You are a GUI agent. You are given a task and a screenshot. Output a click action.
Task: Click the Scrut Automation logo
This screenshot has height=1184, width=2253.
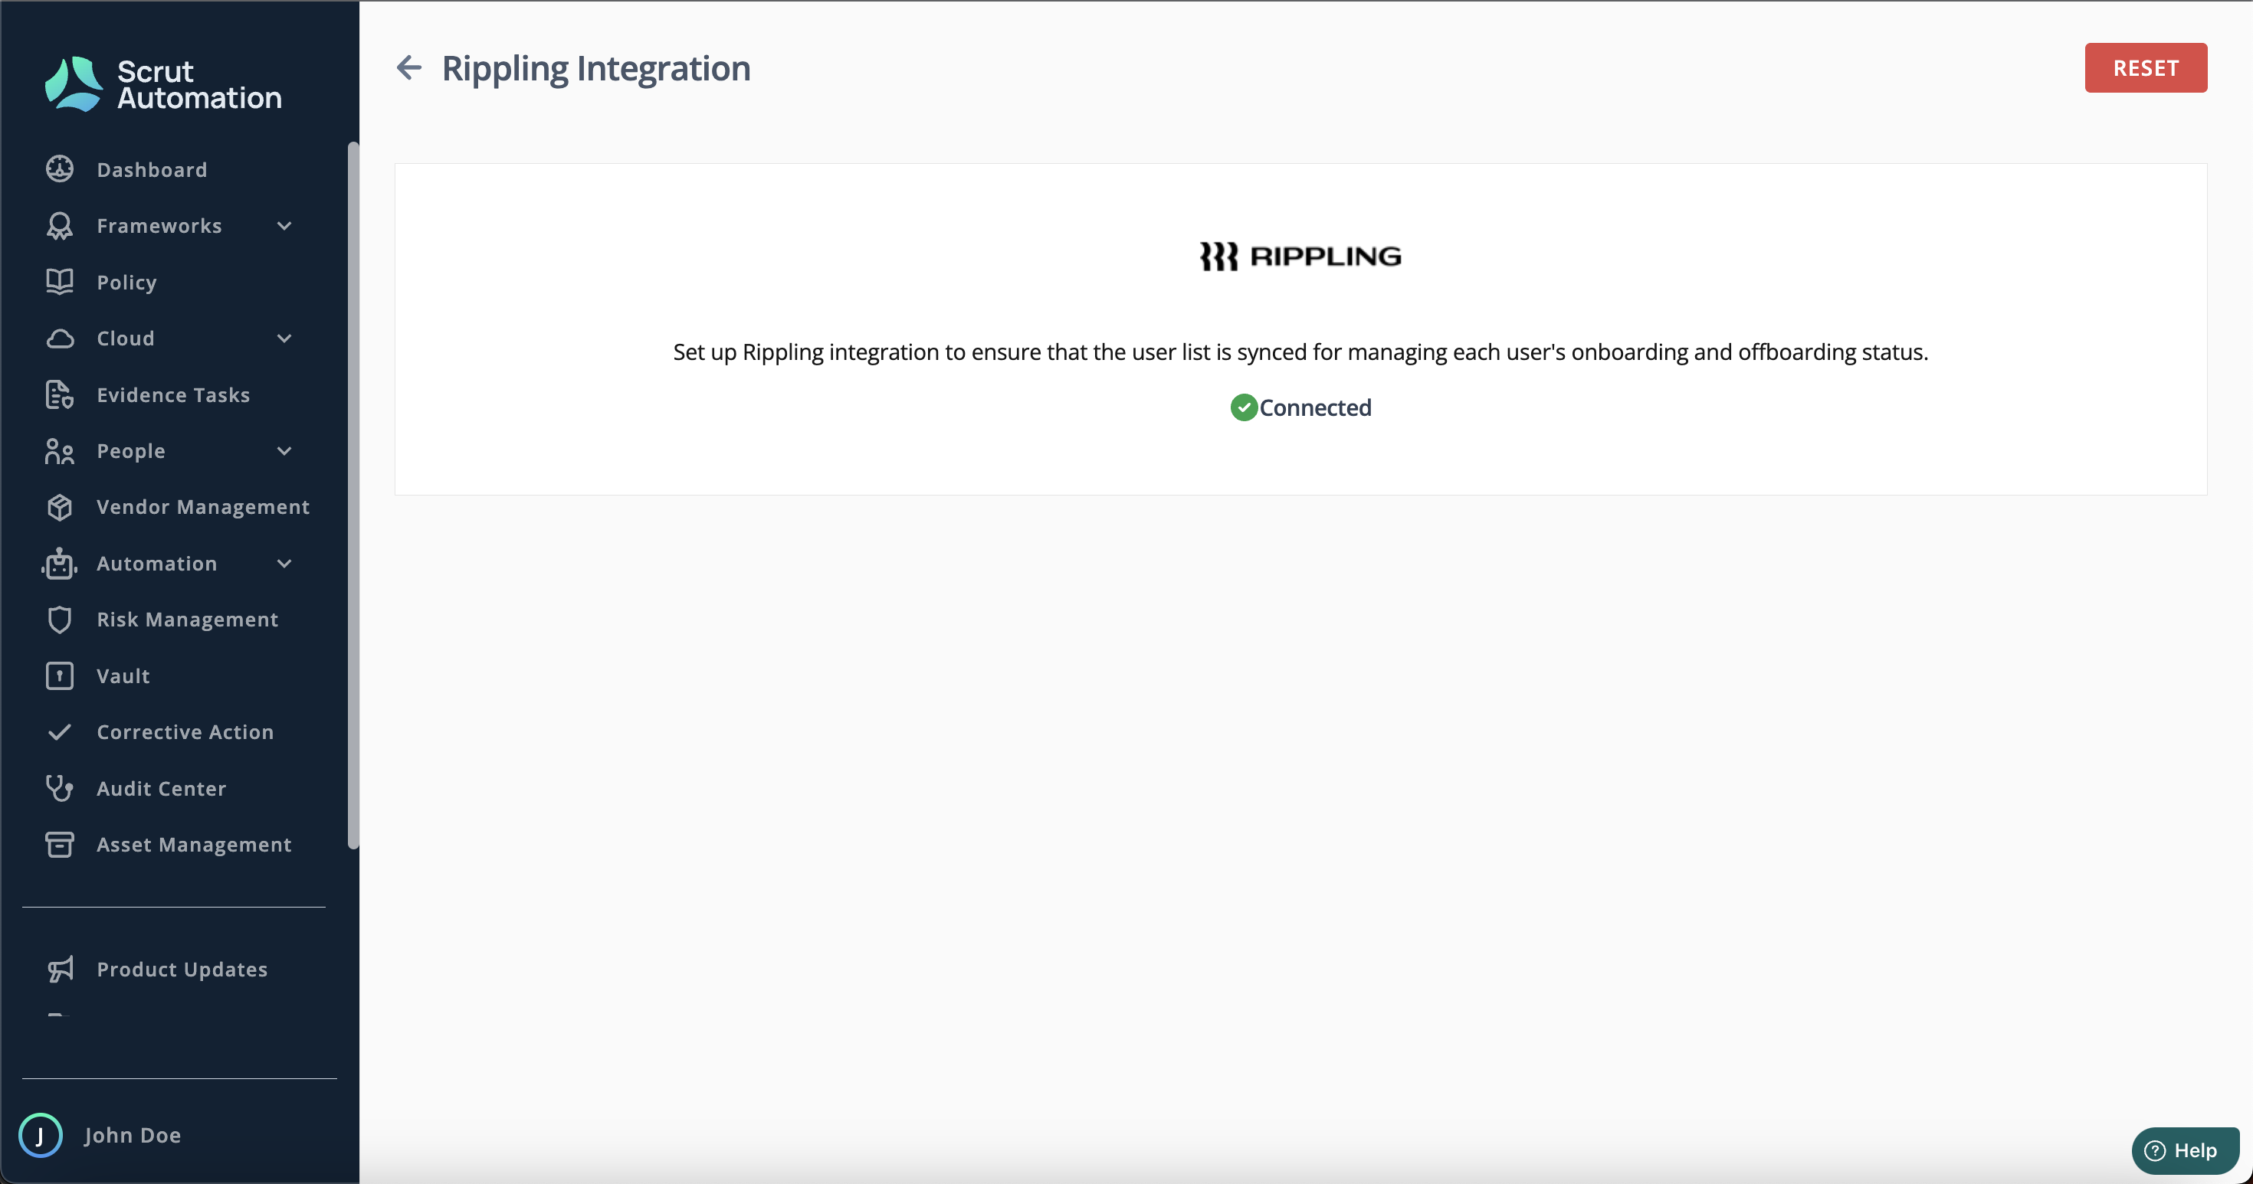tap(163, 84)
